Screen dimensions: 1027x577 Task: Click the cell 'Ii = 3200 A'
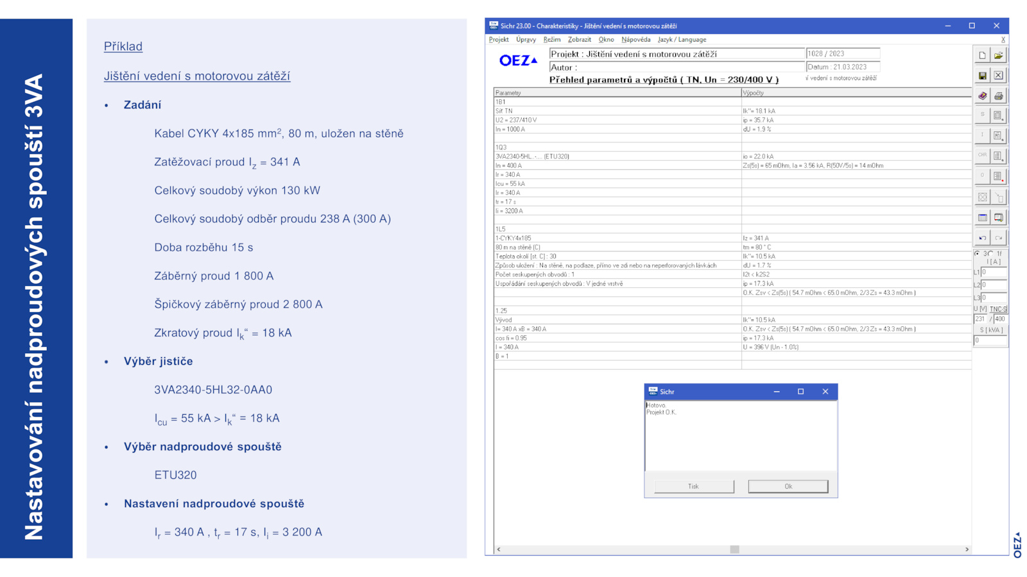click(617, 211)
